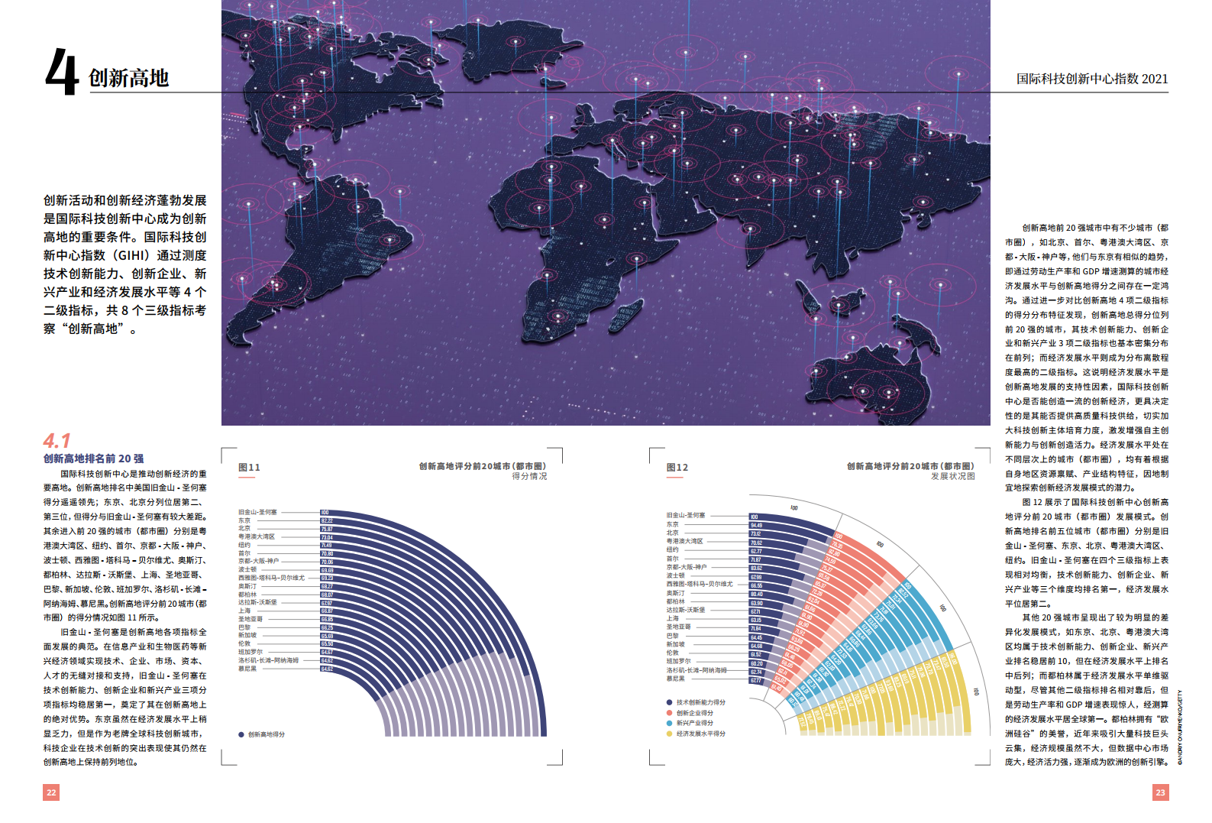Select the yellow 经济发展水平得分 legend dot
The image size is (1212, 823).
pos(669,734)
